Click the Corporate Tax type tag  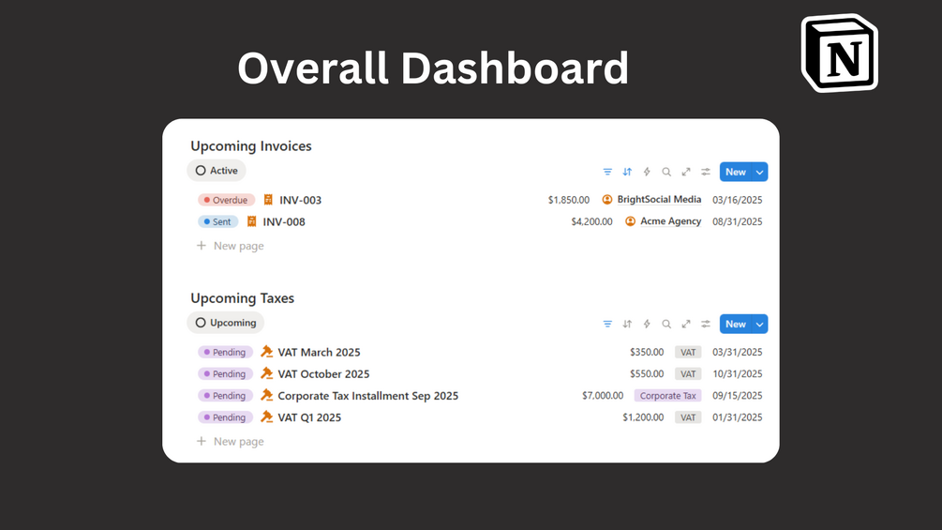tap(667, 396)
